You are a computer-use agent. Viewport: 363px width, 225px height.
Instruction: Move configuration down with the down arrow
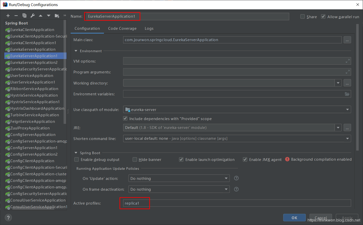point(49,16)
